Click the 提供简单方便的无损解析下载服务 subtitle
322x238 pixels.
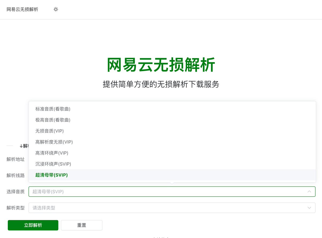[161, 84]
